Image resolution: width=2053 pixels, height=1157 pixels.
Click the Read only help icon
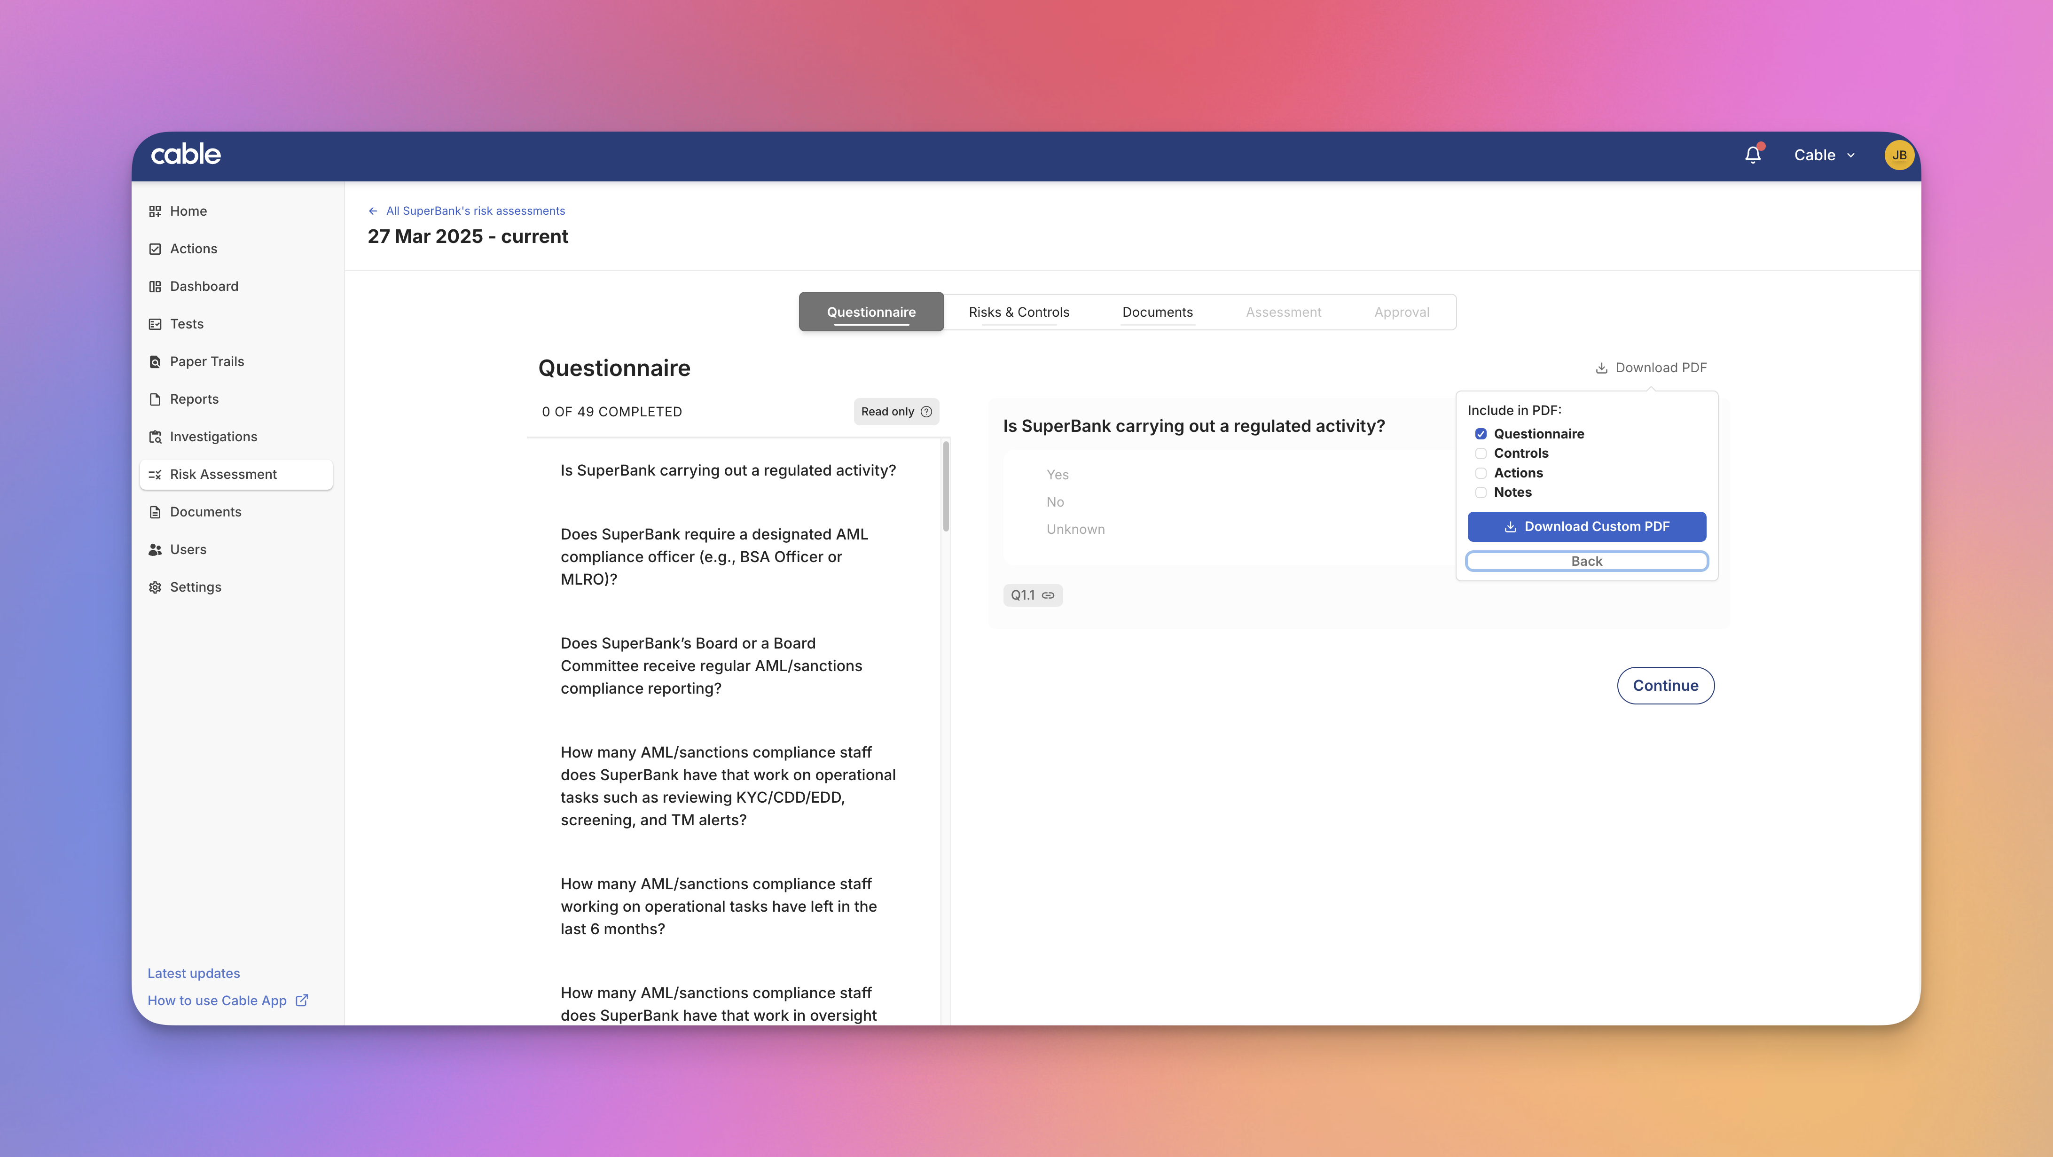click(x=926, y=412)
